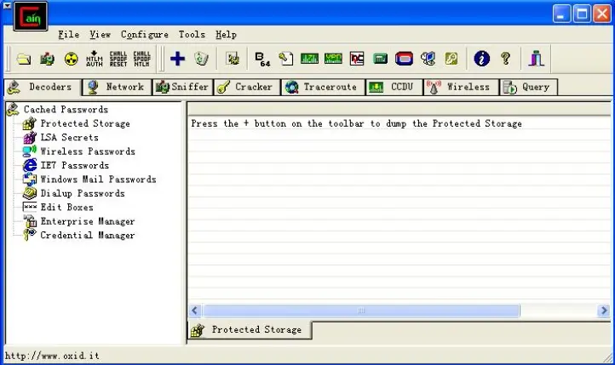Minimize the Cain window
The image size is (615, 365).
tap(561, 14)
